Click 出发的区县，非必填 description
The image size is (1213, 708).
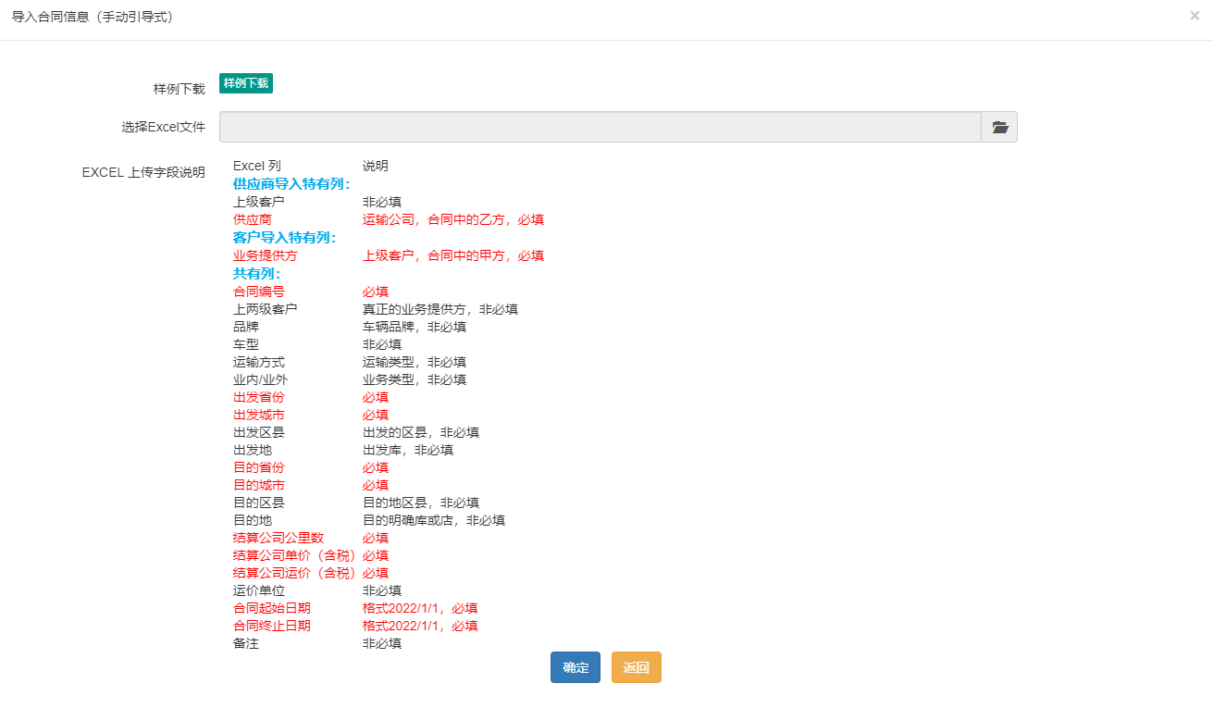tap(421, 432)
